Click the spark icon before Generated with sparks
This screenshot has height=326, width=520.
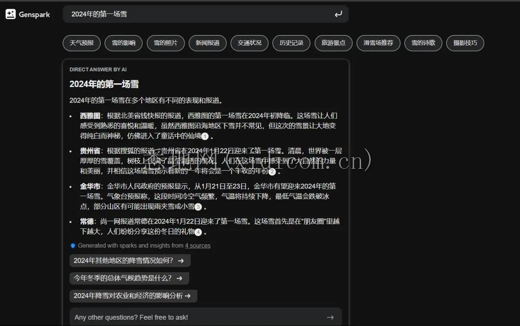73,246
